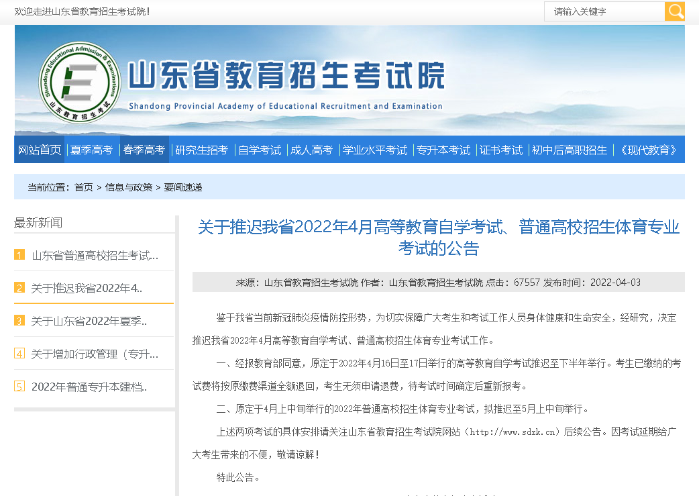Open the 夏季高考 menu item
The image size is (699, 496).
[x=92, y=150]
